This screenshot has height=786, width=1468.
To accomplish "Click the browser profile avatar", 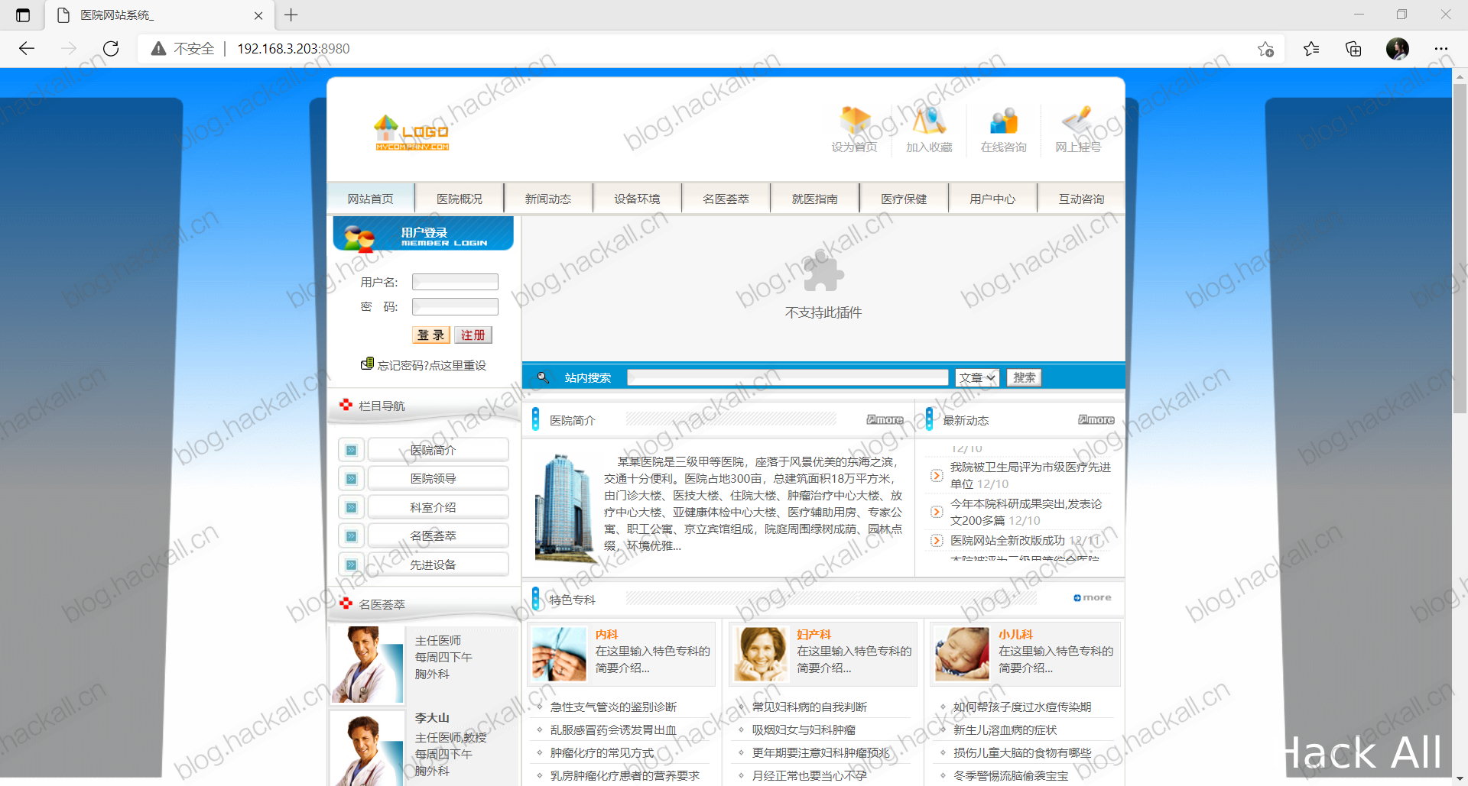I will (x=1398, y=49).
